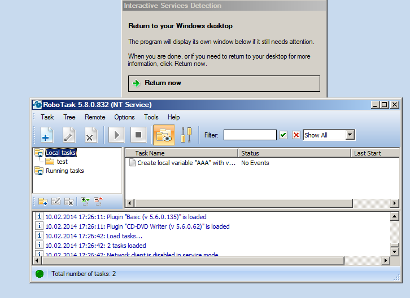Click the green status indicator in the status bar
Viewport: 410px width, 298px height.
[x=40, y=274]
